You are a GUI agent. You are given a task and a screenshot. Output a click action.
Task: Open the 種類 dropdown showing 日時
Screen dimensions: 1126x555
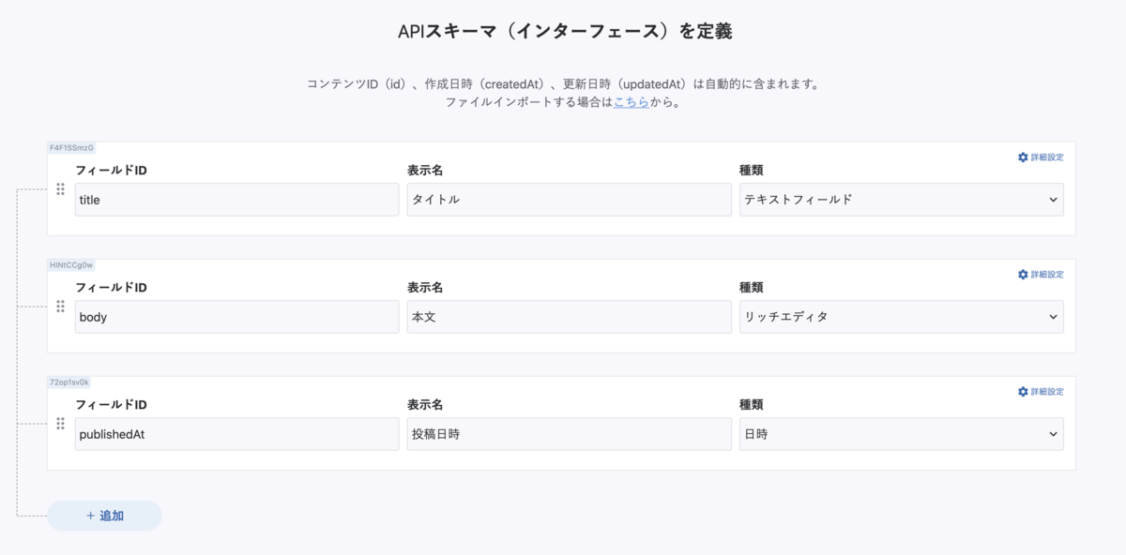pyautogui.click(x=901, y=433)
